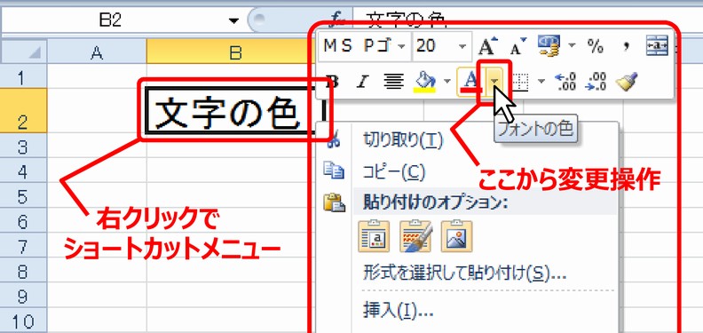Select row 5 header
The image size is (703, 333).
tap(23, 196)
